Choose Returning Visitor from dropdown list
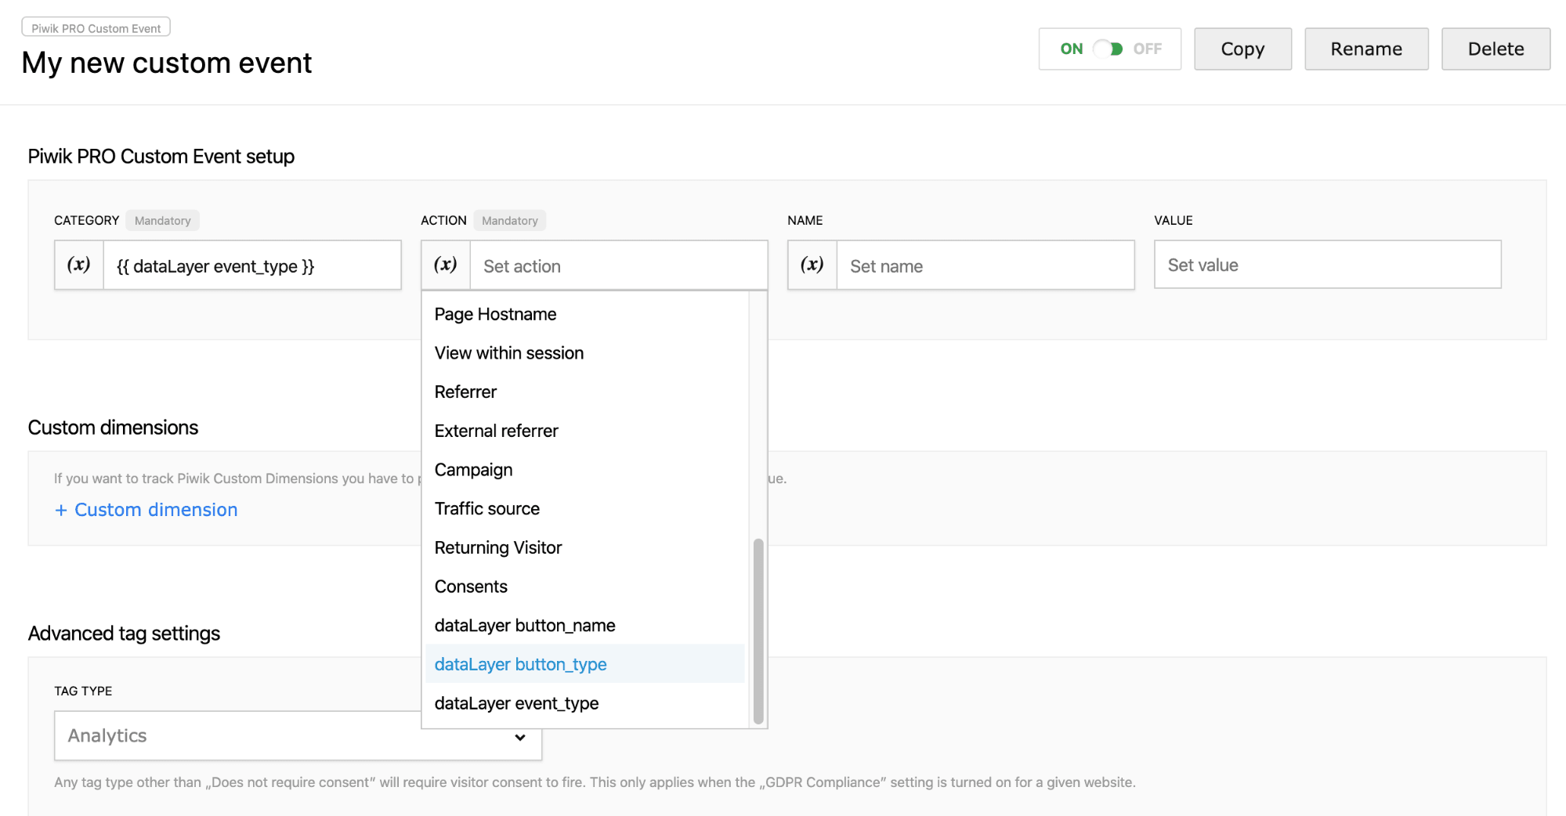Viewport: 1566px width, 816px height. click(x=497, y=547)
